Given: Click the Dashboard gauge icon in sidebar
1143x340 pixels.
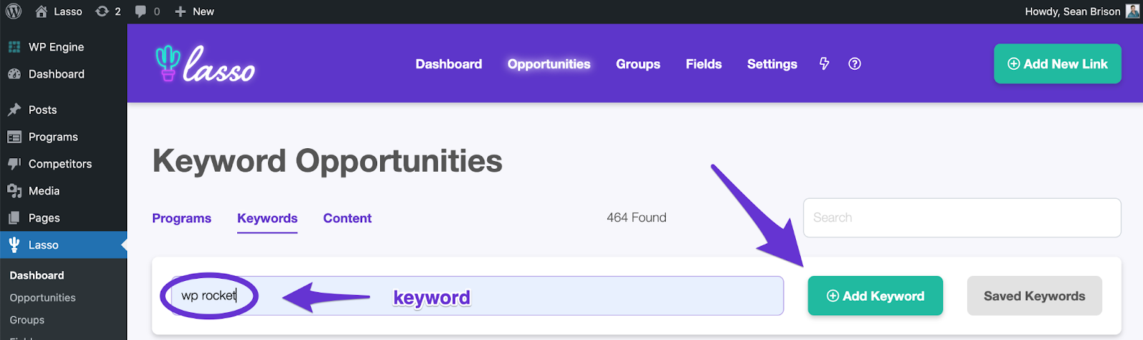Looking at the screenshot, I should (14, 74).
